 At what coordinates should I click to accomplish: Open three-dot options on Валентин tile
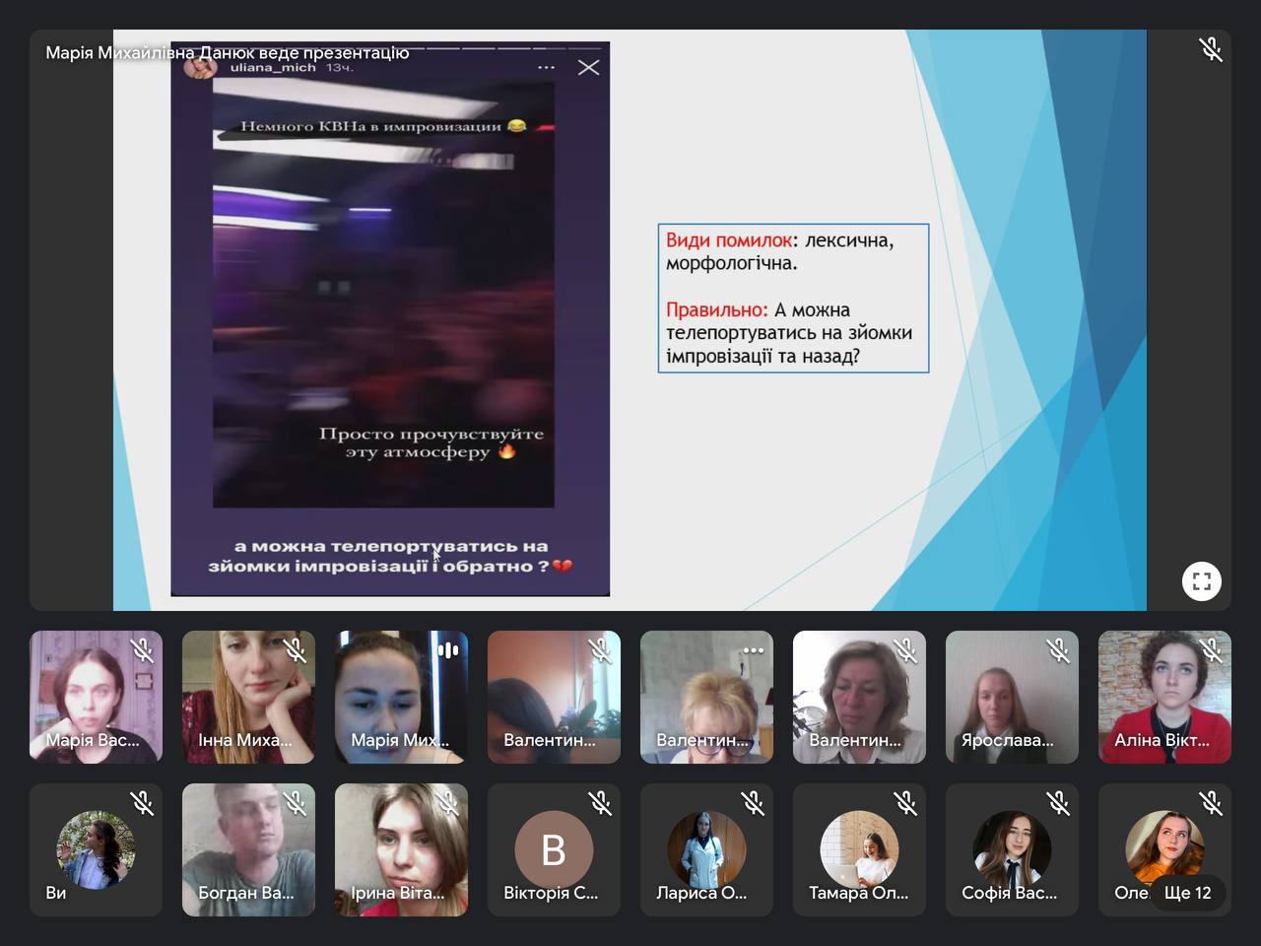(754, 650)
